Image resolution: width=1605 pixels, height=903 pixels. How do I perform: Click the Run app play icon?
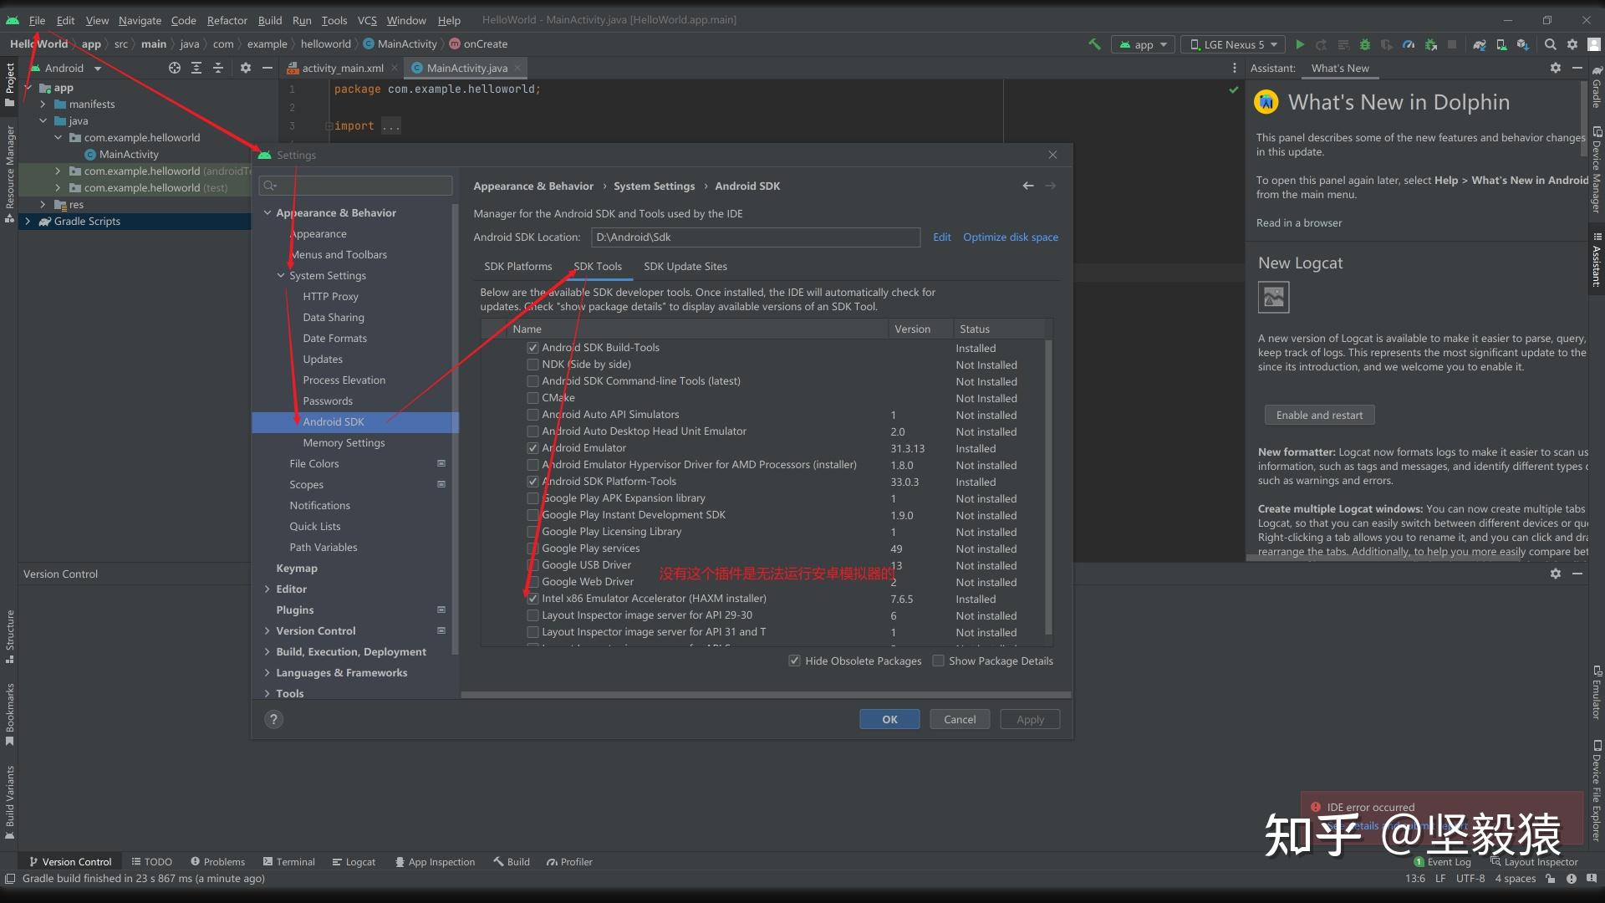click(1300, 44)
